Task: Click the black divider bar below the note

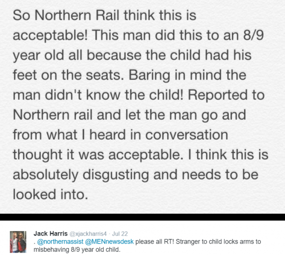Action: click(142, 217)
